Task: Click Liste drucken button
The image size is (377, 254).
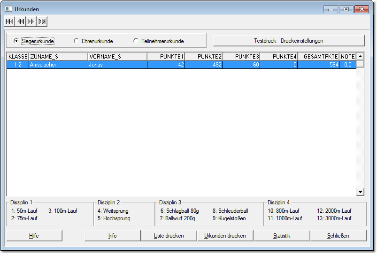Action: (169, 236)
